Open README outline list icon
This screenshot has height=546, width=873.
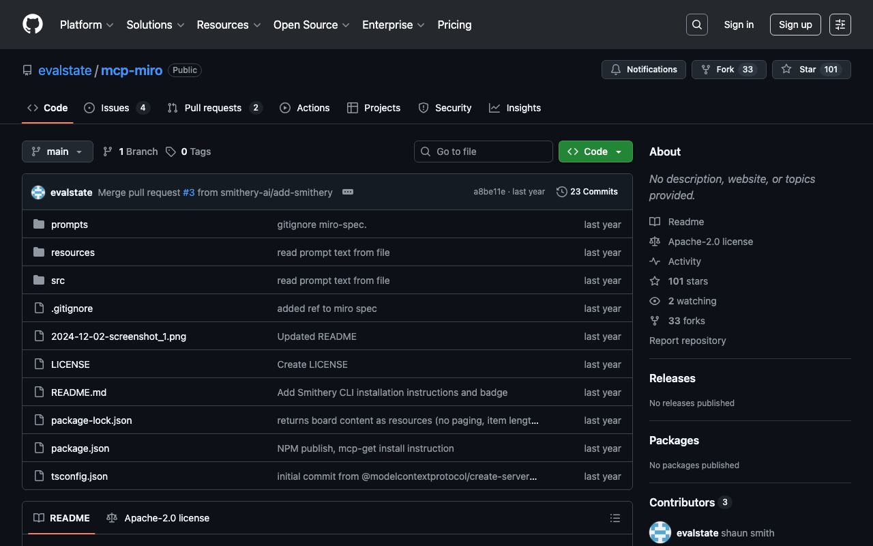615,518
